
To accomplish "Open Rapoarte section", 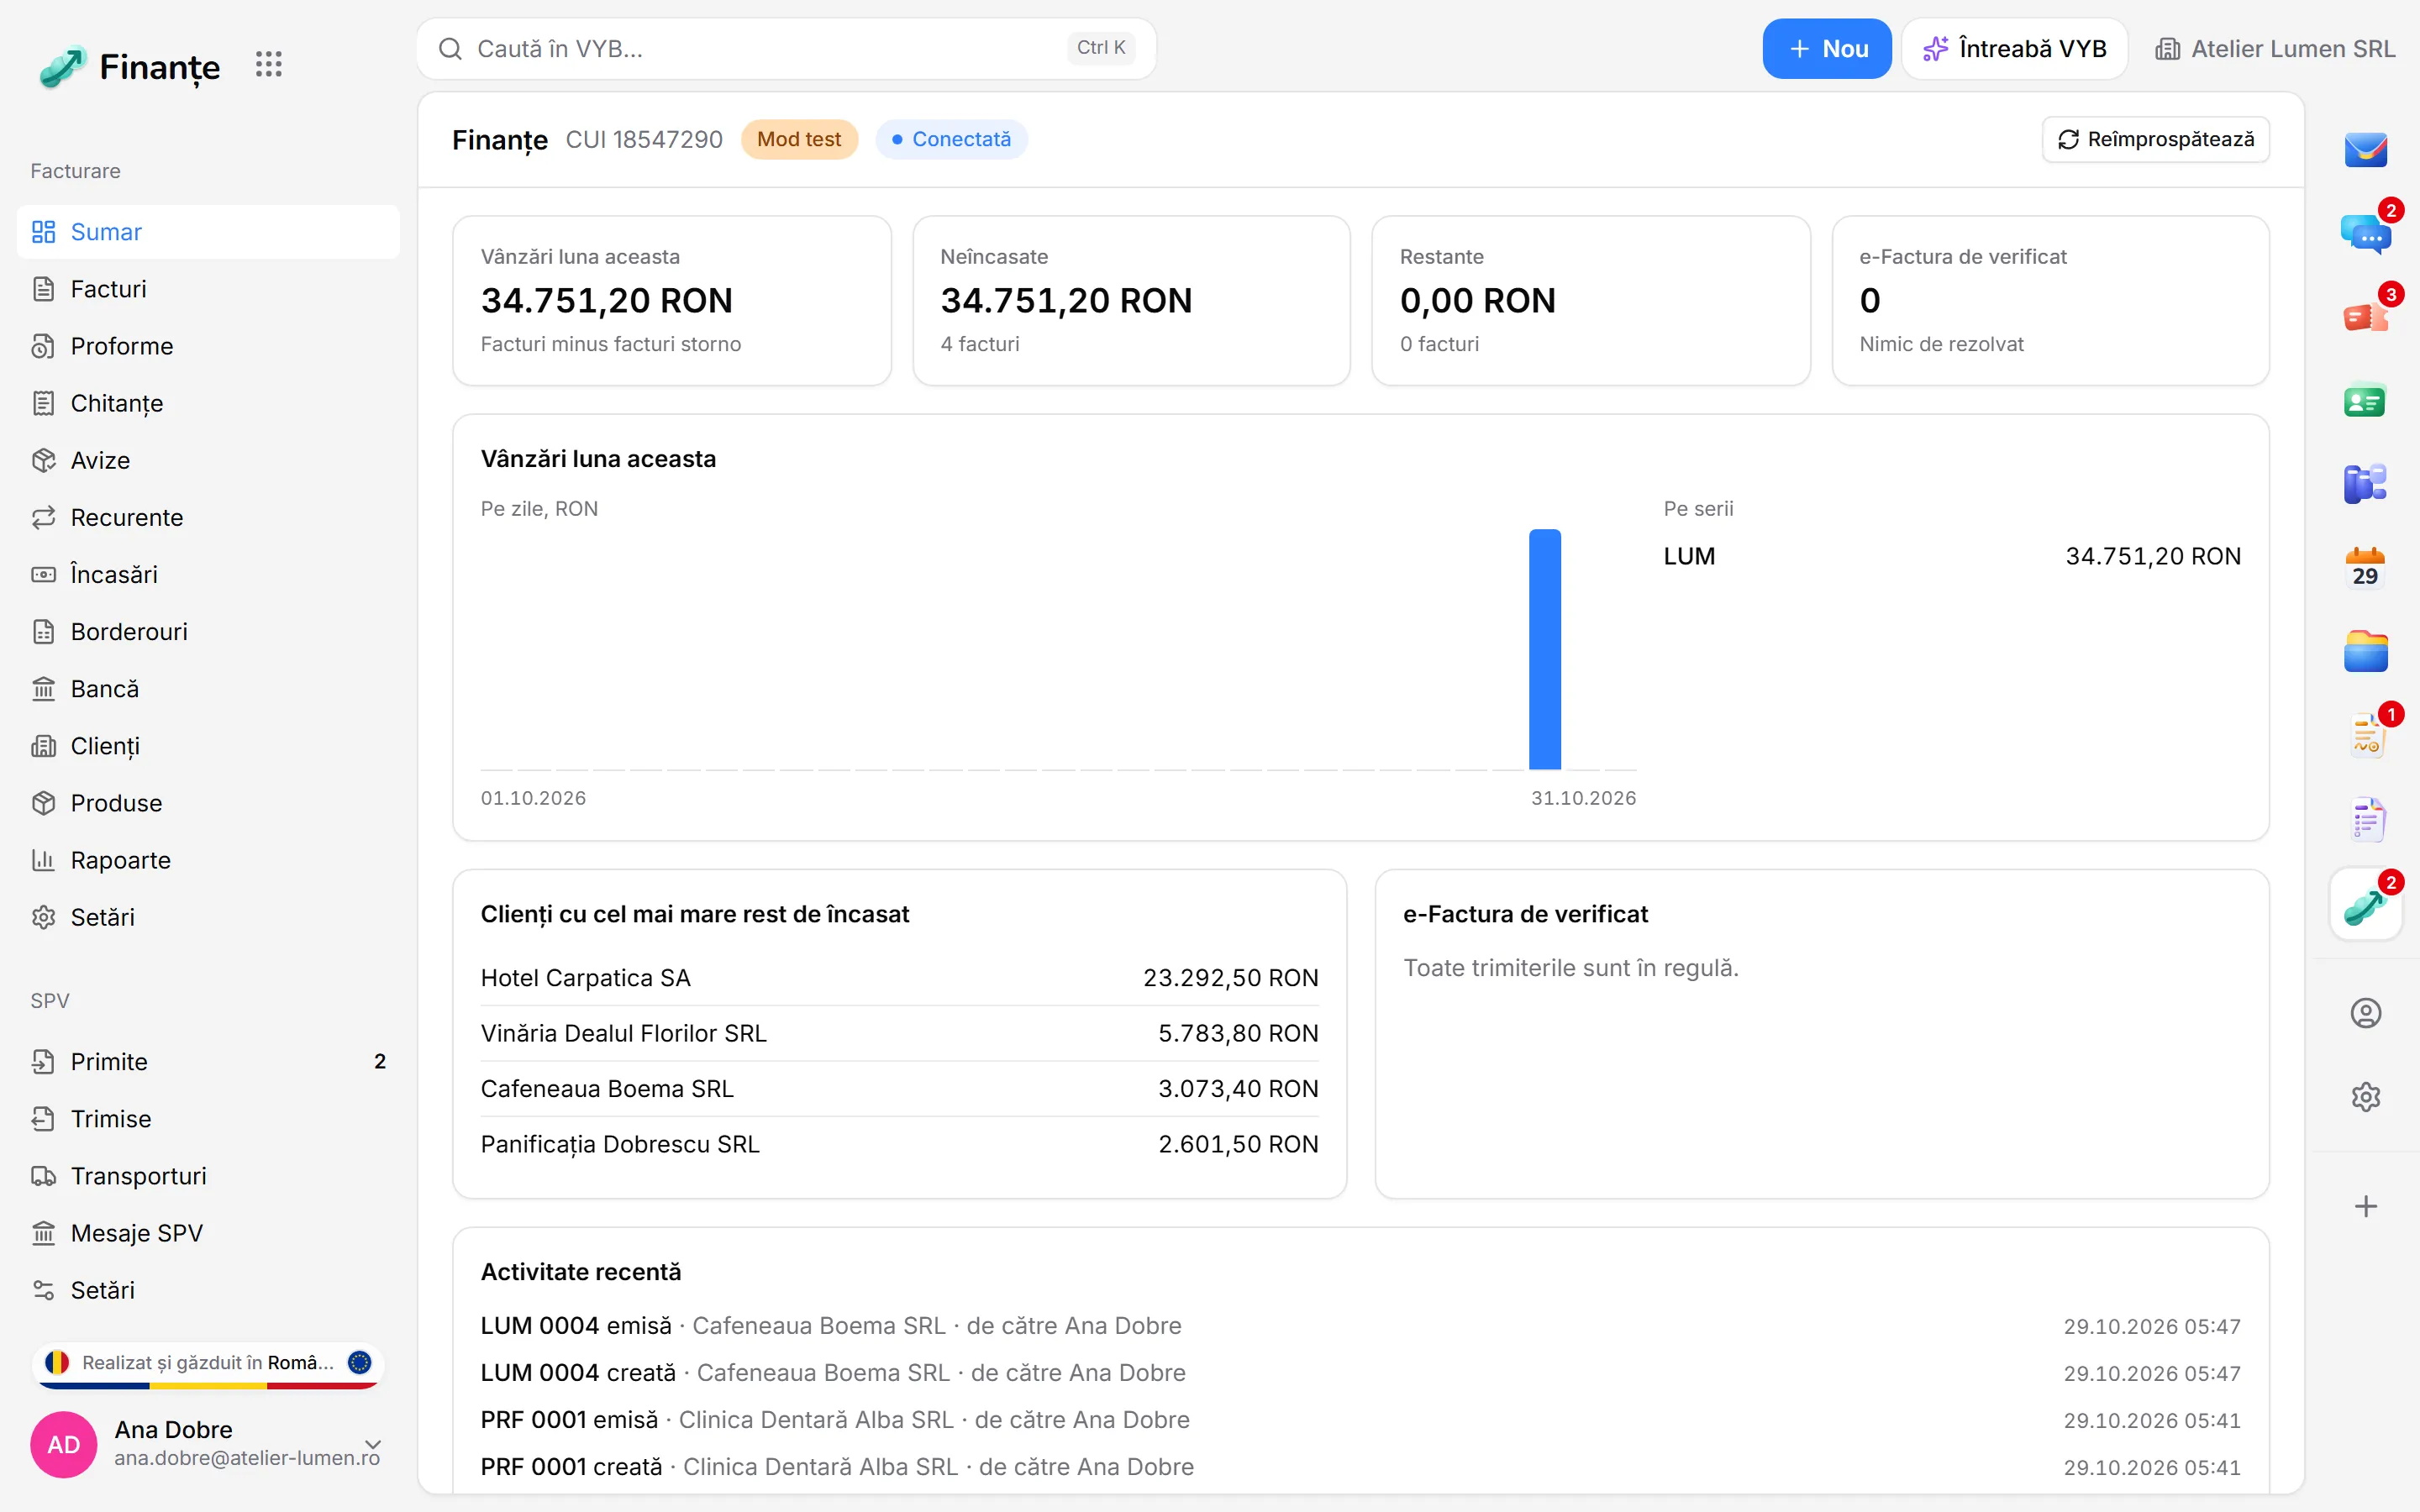I will point(208,860).
